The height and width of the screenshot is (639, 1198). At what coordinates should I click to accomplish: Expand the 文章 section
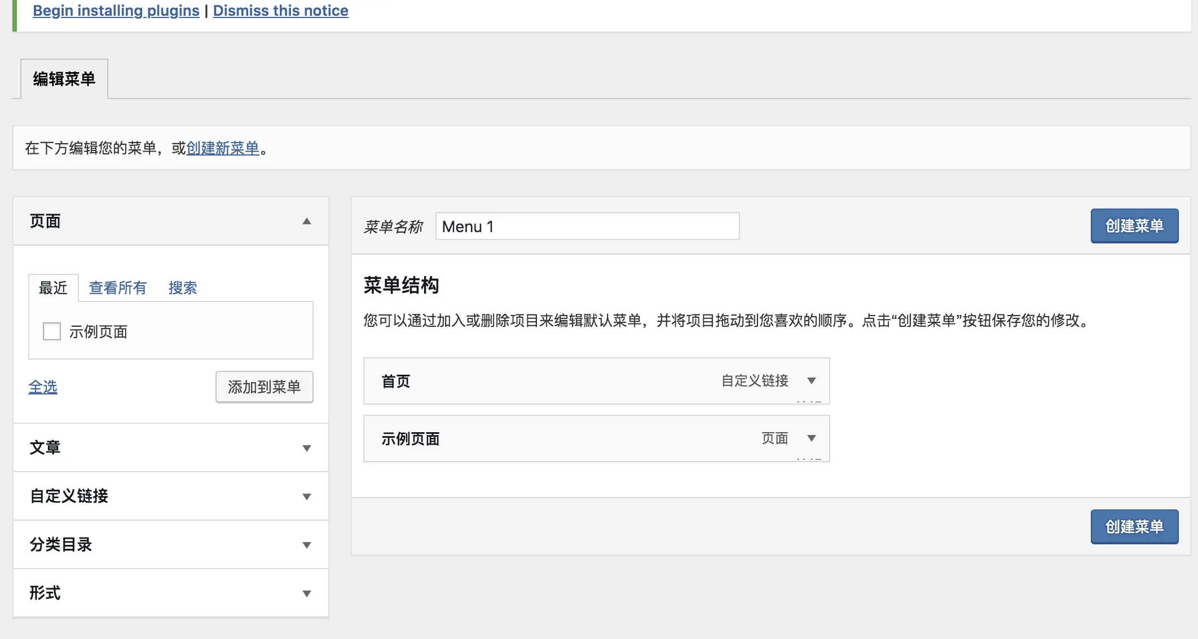(x=306, y=449)
